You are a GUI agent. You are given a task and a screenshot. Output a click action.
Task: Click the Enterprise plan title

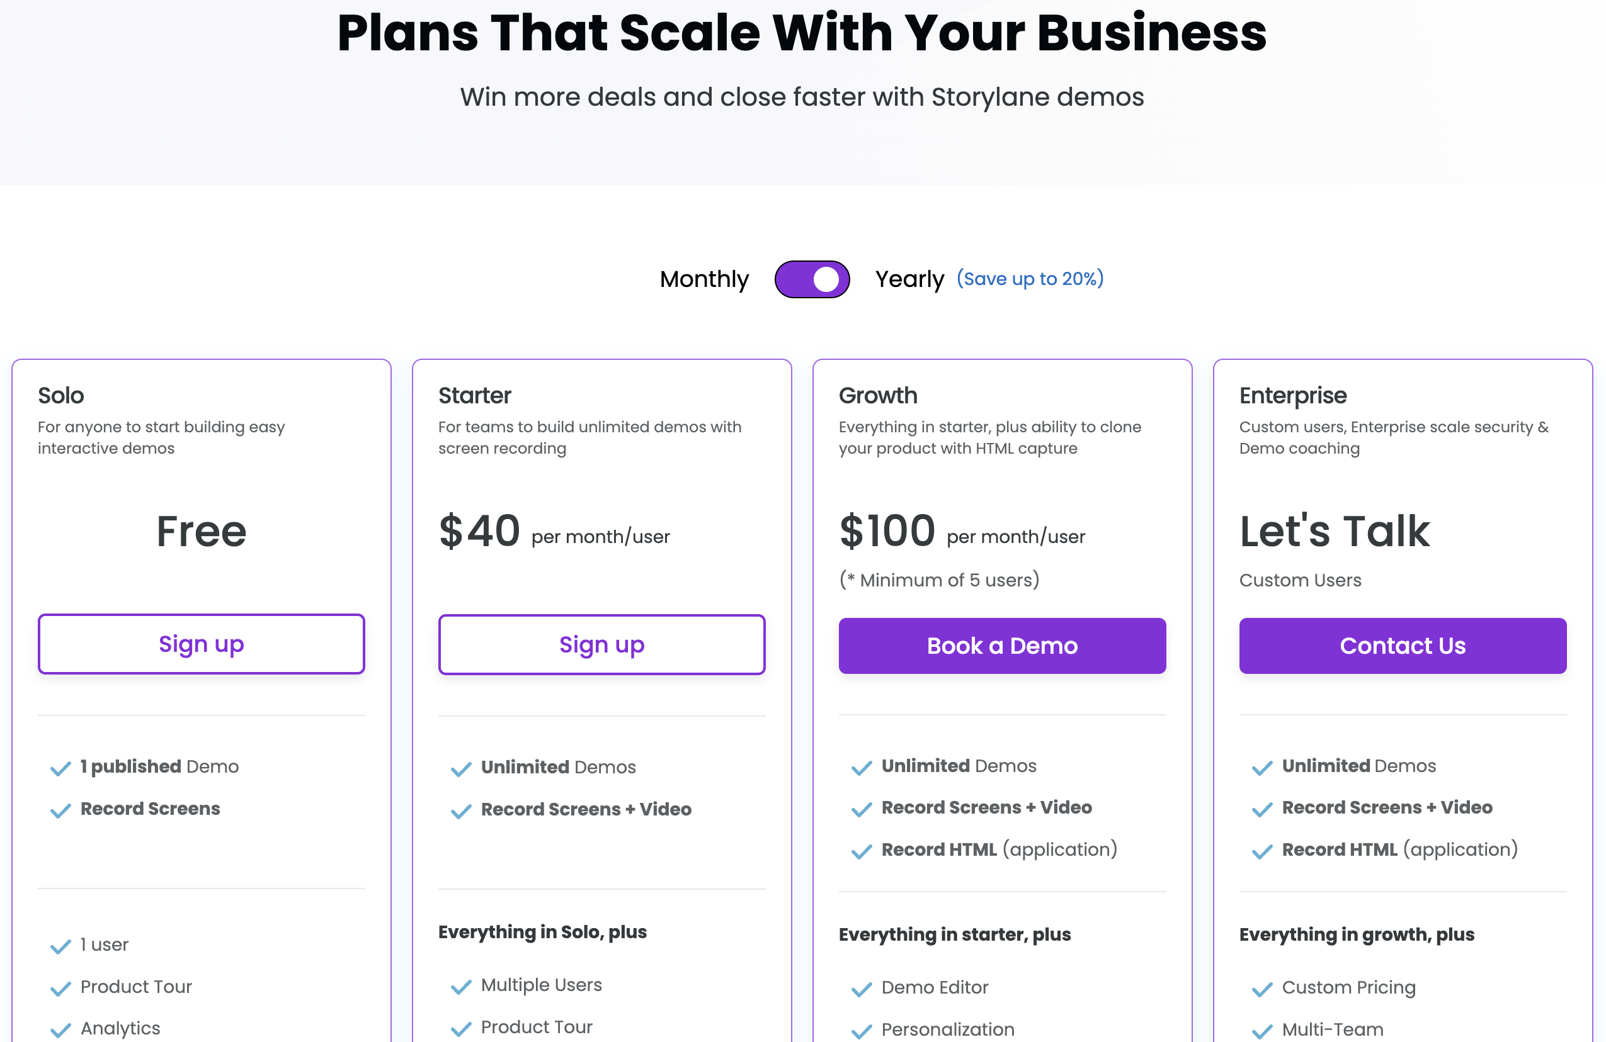tap(1292, 396)
